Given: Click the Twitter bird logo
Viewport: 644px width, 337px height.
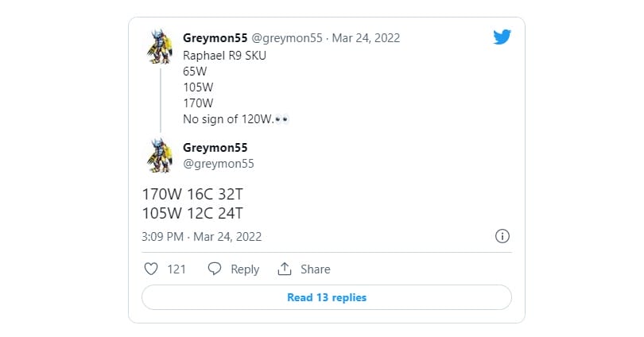Looking at the screenshot, I should click(x=502, y=37).
